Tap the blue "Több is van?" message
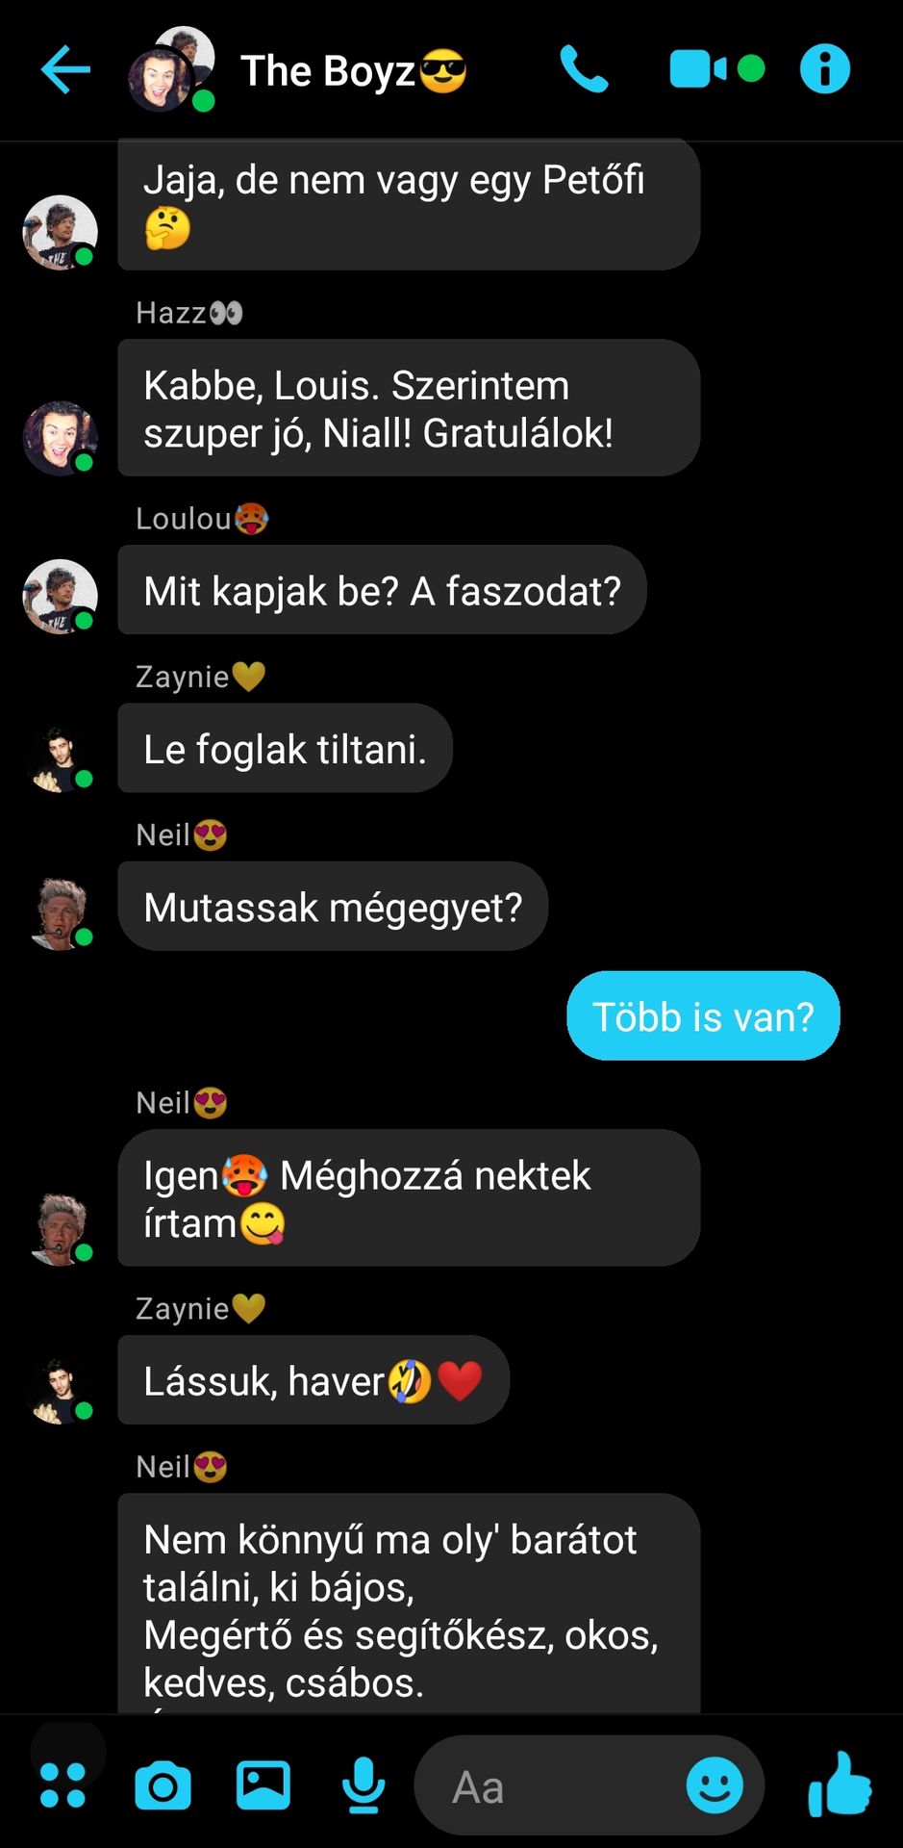The image size is (903, 1848). point(703,1015)
